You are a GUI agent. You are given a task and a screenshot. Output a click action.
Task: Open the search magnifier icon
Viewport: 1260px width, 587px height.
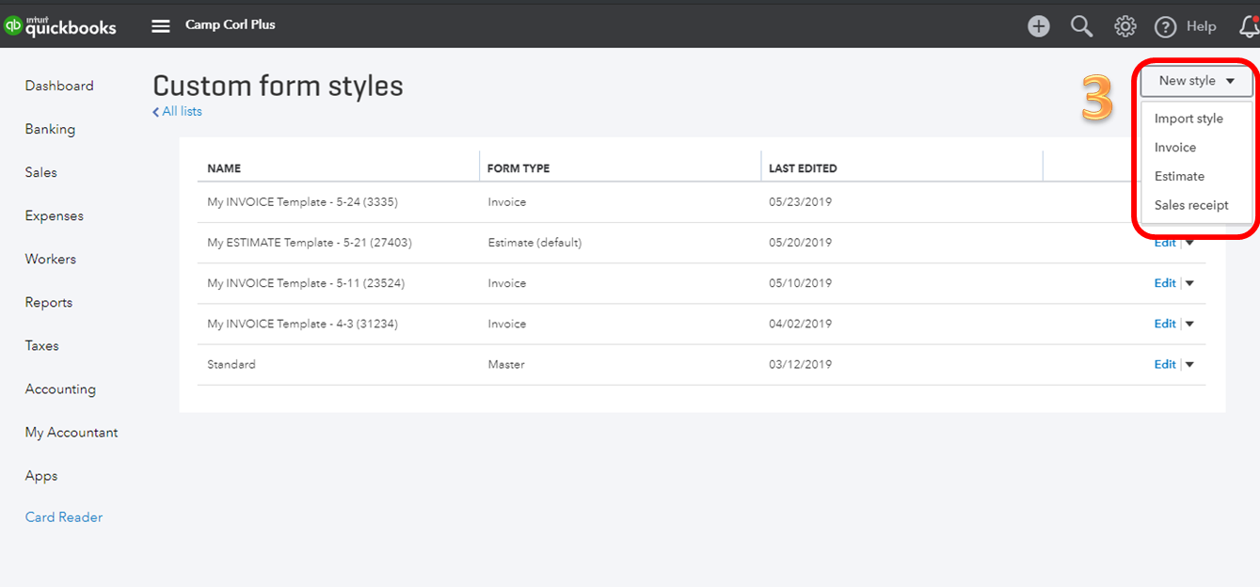(1082, 26)
